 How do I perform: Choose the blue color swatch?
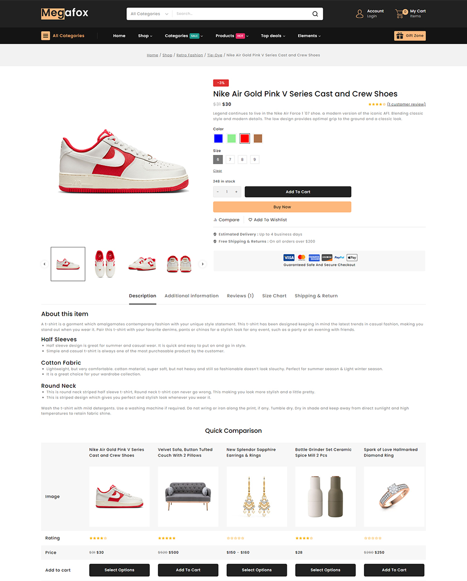(x=218, y=138)
